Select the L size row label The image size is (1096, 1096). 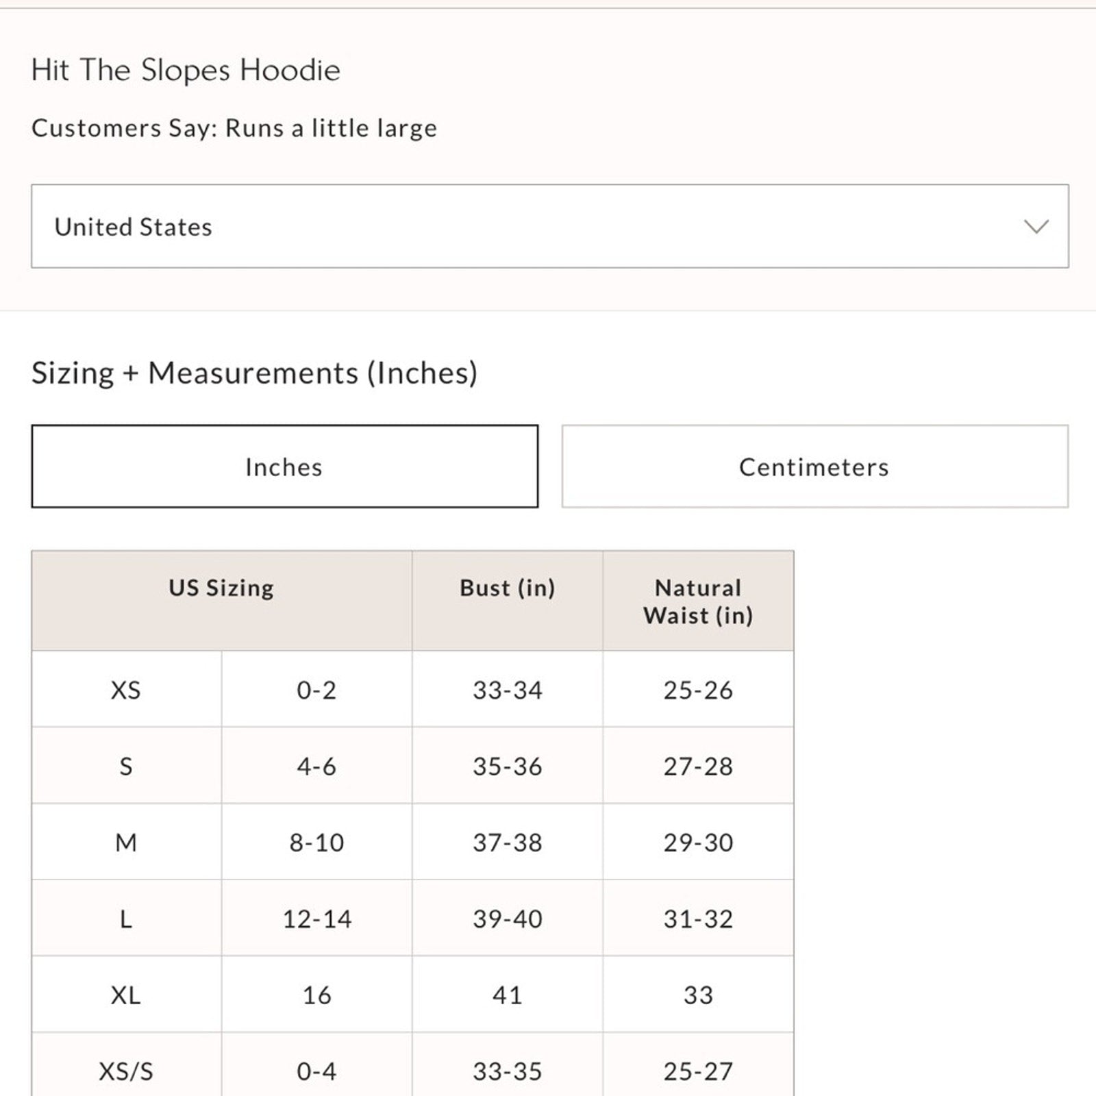(x=126, y=919)
